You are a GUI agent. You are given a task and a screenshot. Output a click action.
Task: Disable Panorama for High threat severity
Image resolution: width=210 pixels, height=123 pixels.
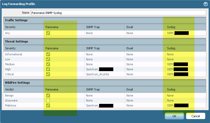pos(48,69)
